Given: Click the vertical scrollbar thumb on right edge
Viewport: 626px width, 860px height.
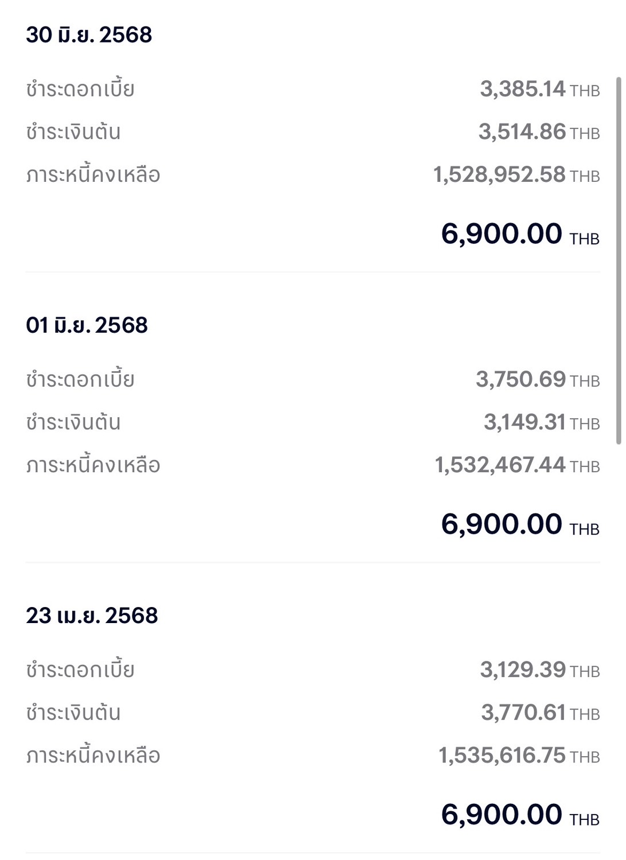Looking at the screenshot, I should pos(619,260).
